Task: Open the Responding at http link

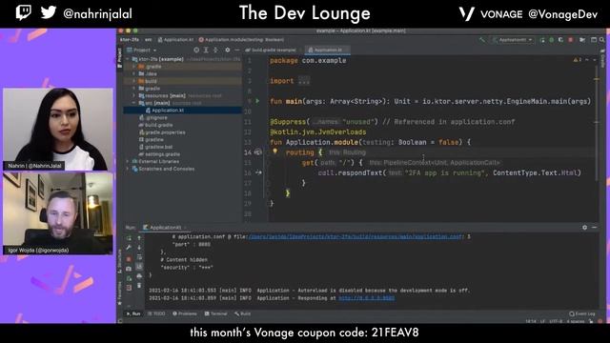Action: (x=366, y=298)
